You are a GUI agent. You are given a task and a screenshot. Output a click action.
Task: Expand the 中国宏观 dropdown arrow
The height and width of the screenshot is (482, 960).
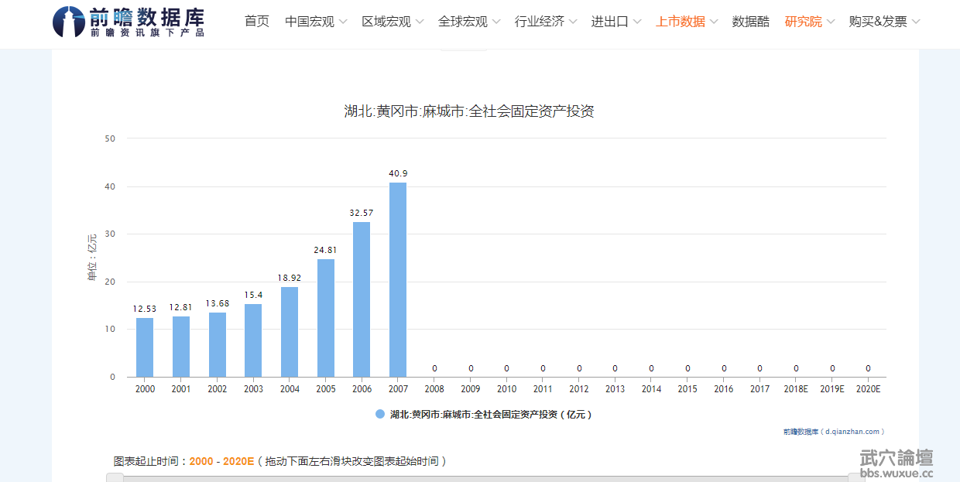(343, 22)
